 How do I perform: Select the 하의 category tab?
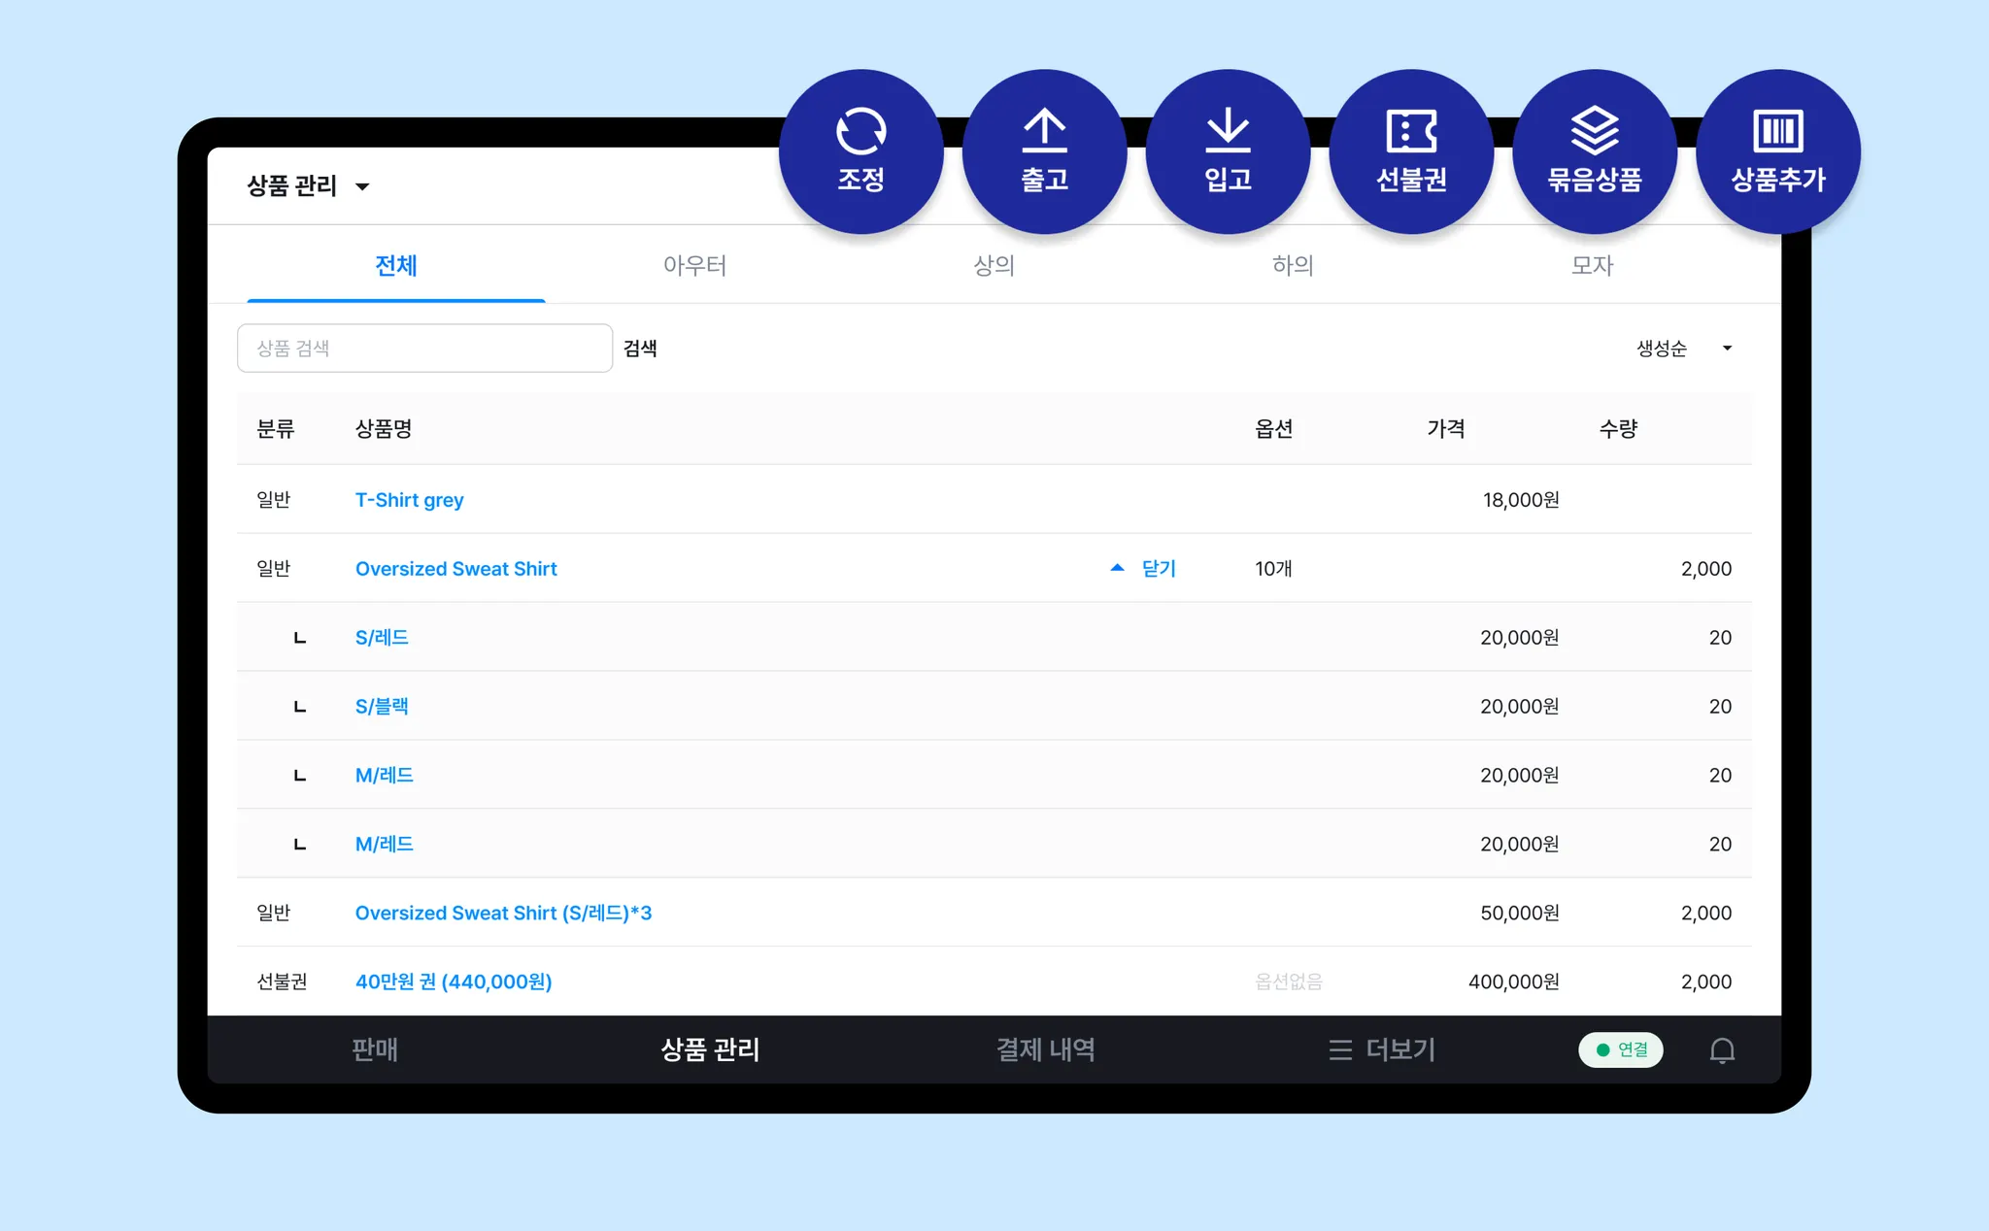(x=1293, y=265)
